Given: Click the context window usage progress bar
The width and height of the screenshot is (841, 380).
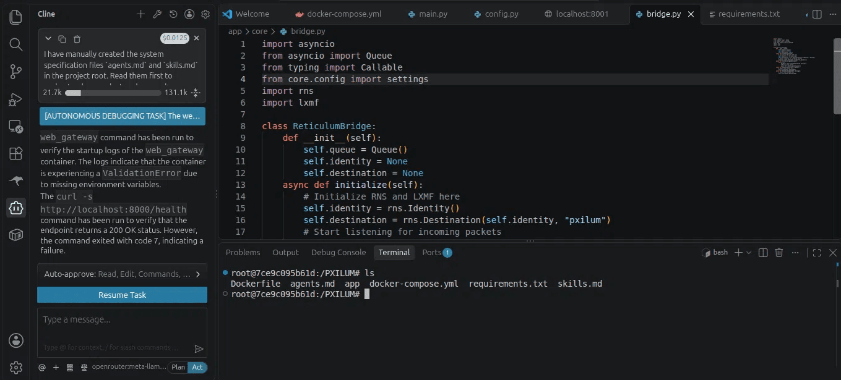Looking at the screenshot, I should coord(113,93).
